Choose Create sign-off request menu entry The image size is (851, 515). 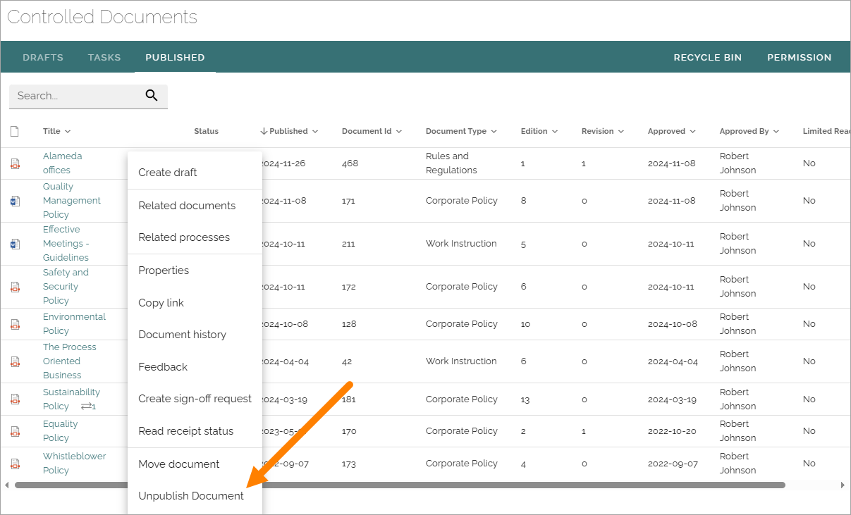click(195, 399)
